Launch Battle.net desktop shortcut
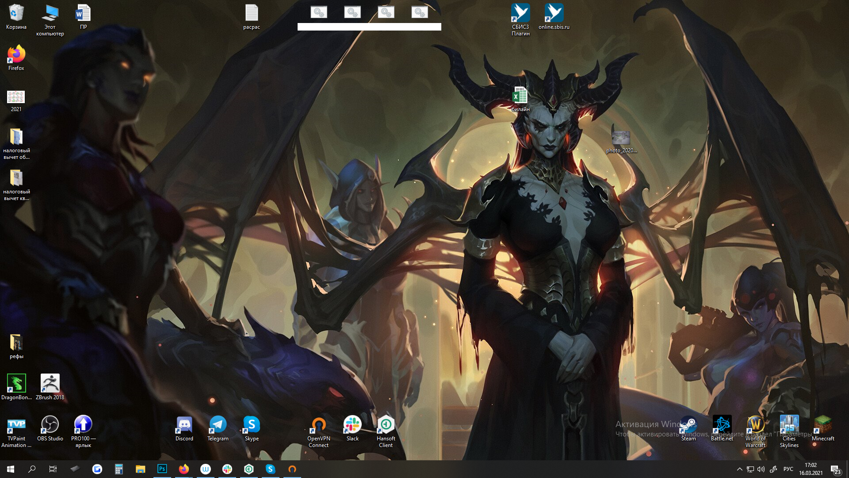The width and height of the screenshot is (849, 478). (722, 428)
